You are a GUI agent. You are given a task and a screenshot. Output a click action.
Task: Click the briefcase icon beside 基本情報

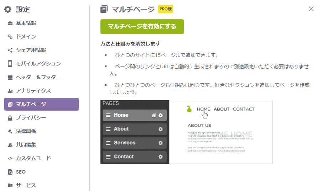(10, 23)
